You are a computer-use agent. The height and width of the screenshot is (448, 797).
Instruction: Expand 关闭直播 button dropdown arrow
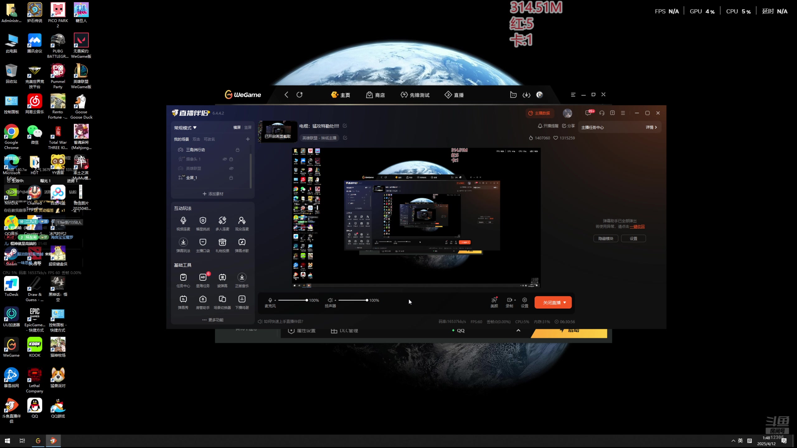pos(565,302)
